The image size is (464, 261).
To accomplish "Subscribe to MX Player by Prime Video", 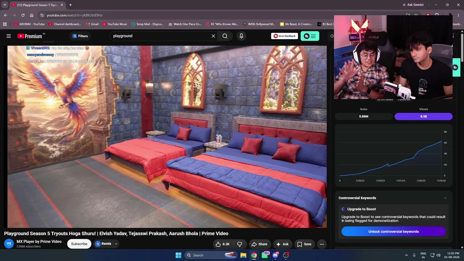I will [x=79, y=244].
